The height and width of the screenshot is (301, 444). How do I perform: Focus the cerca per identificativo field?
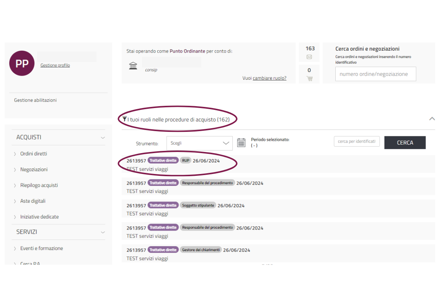pos(357,142)
